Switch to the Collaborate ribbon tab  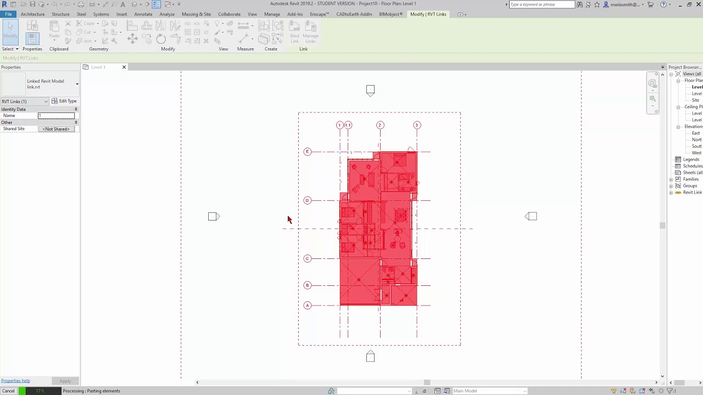[229, 14]
